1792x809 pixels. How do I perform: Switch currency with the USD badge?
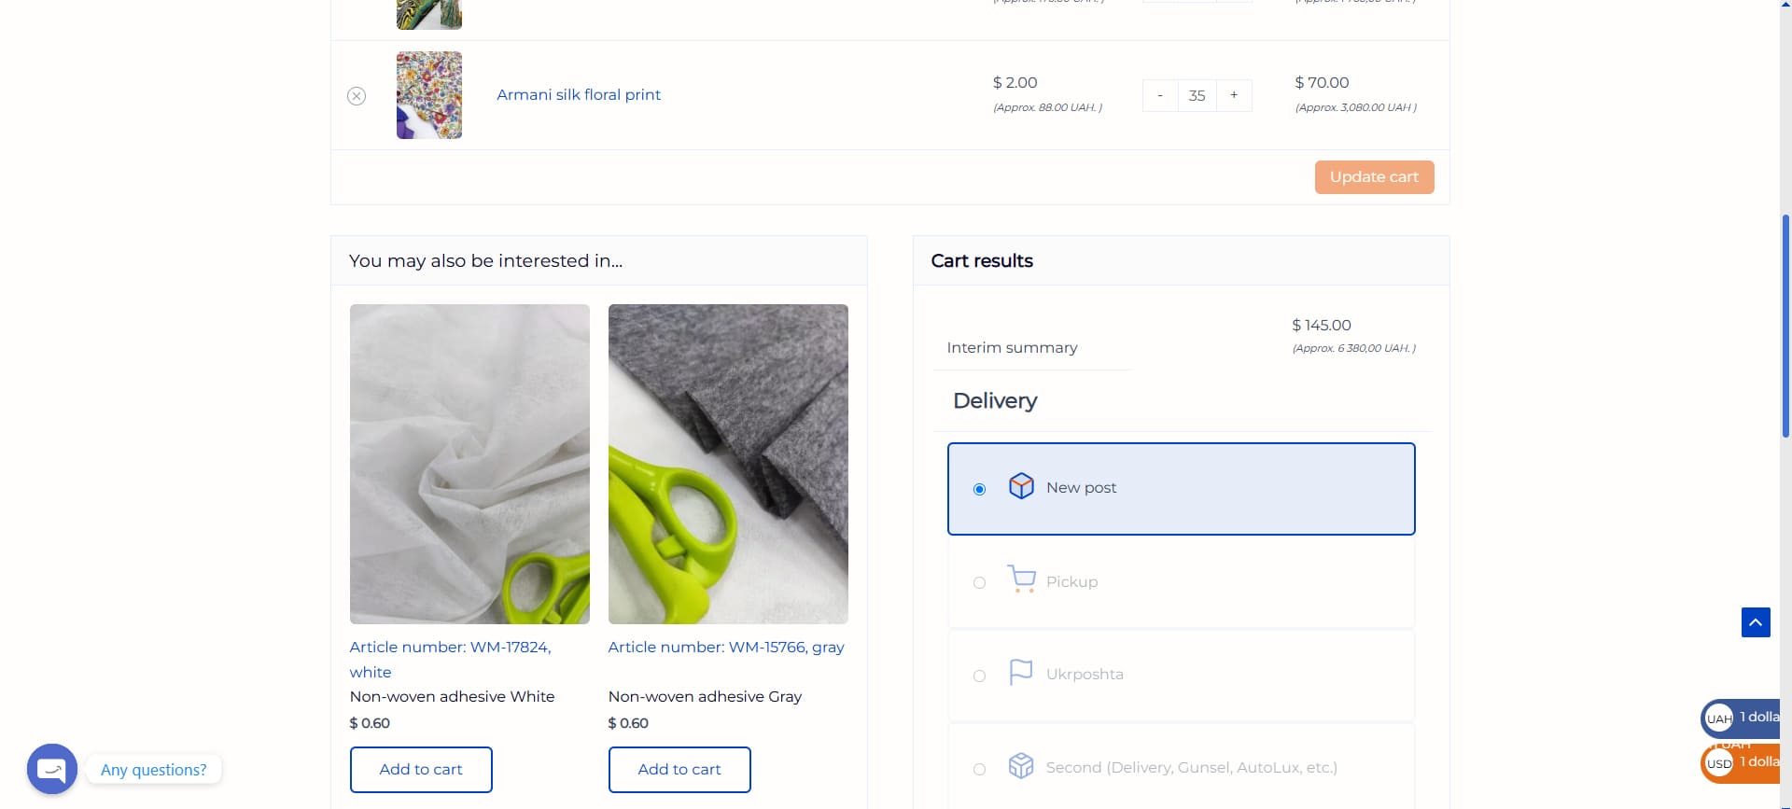[x=1718, y=763]
